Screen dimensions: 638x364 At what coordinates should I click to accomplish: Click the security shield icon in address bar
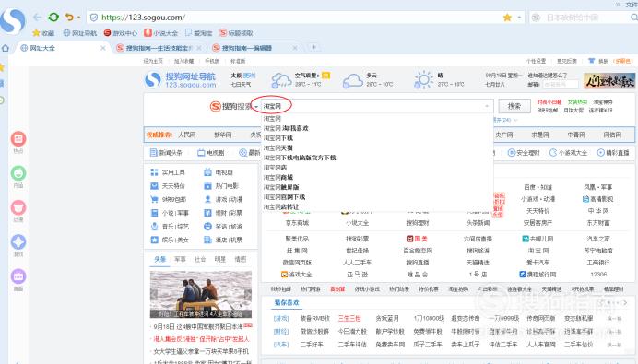(94, 18)
